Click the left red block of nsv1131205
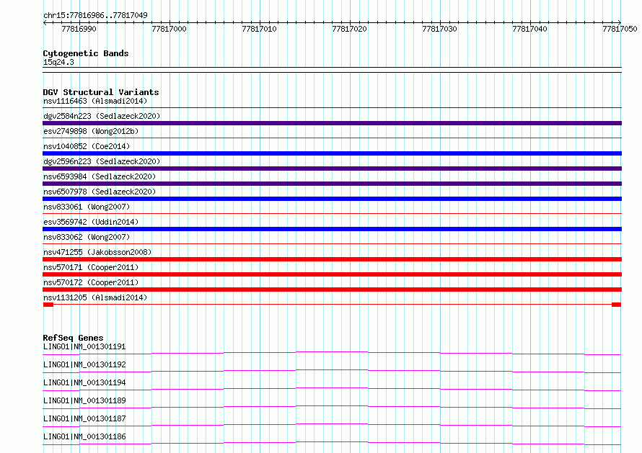Screen dimensions: 642x453 (48, 305)
